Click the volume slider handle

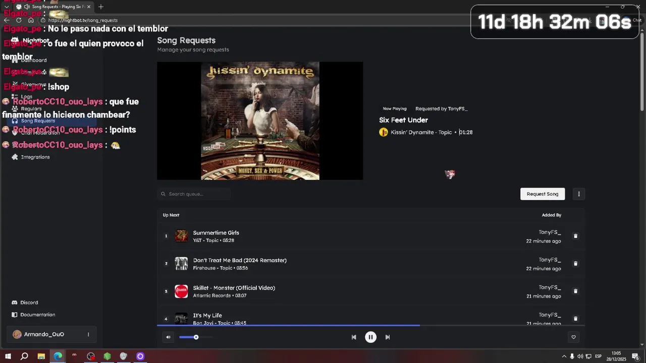[196, 337]
